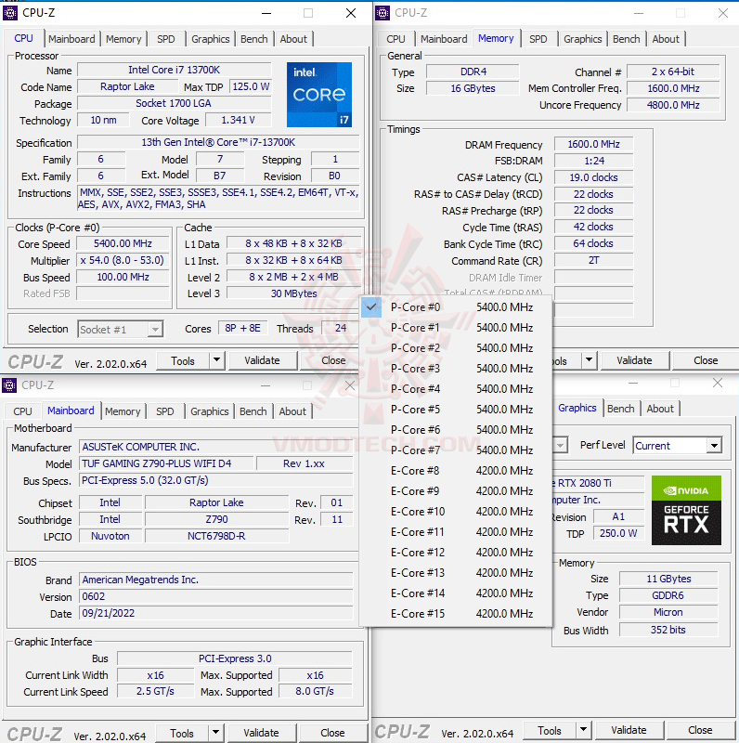This screenshot has width=739, height=743.
Task: Open Bench tab in Graphics window
Action: 620,409
